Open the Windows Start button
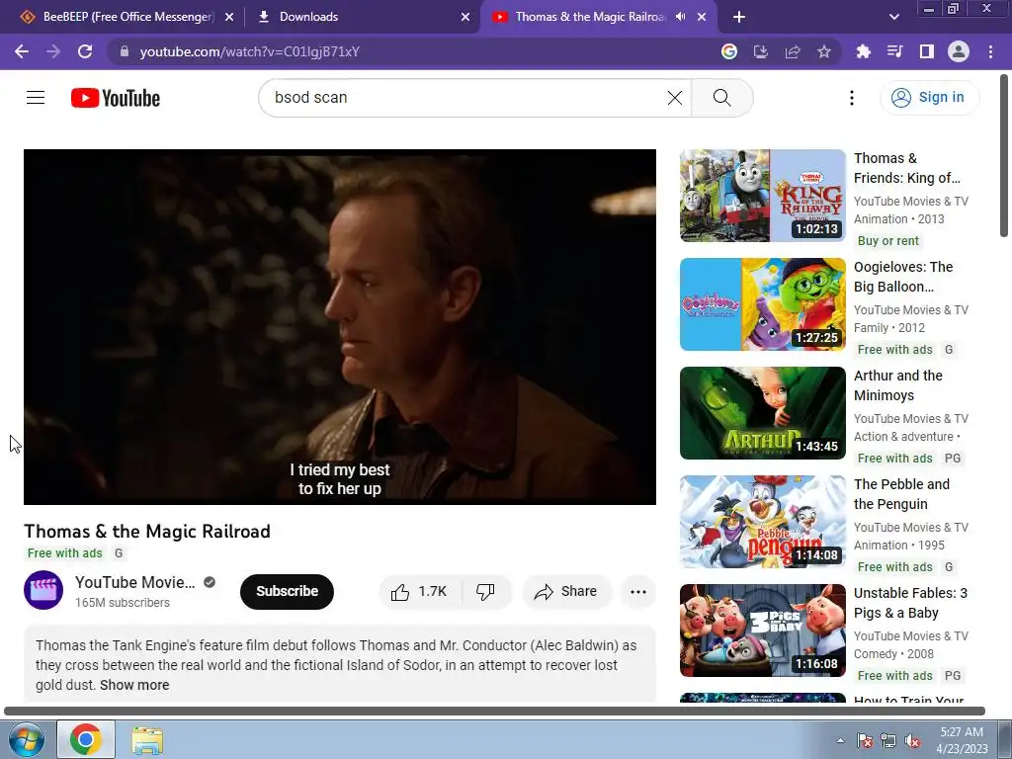Image resolution: width=1012 pixels, height=759 pixels. click(x=26, y=739)
